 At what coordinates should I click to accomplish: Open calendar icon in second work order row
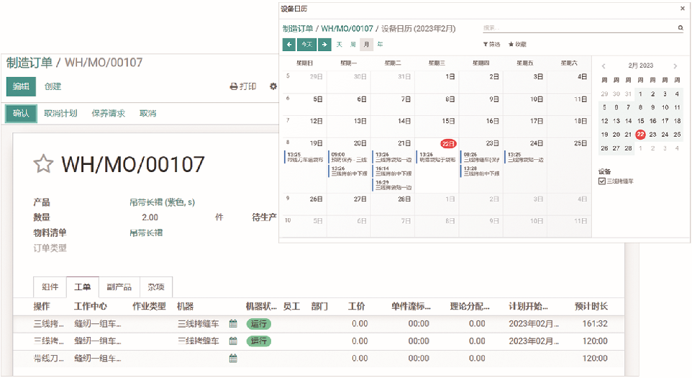233,341
